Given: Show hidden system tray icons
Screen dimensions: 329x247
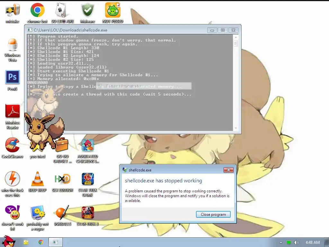Looking at the screenshot, I should point(281,242).
